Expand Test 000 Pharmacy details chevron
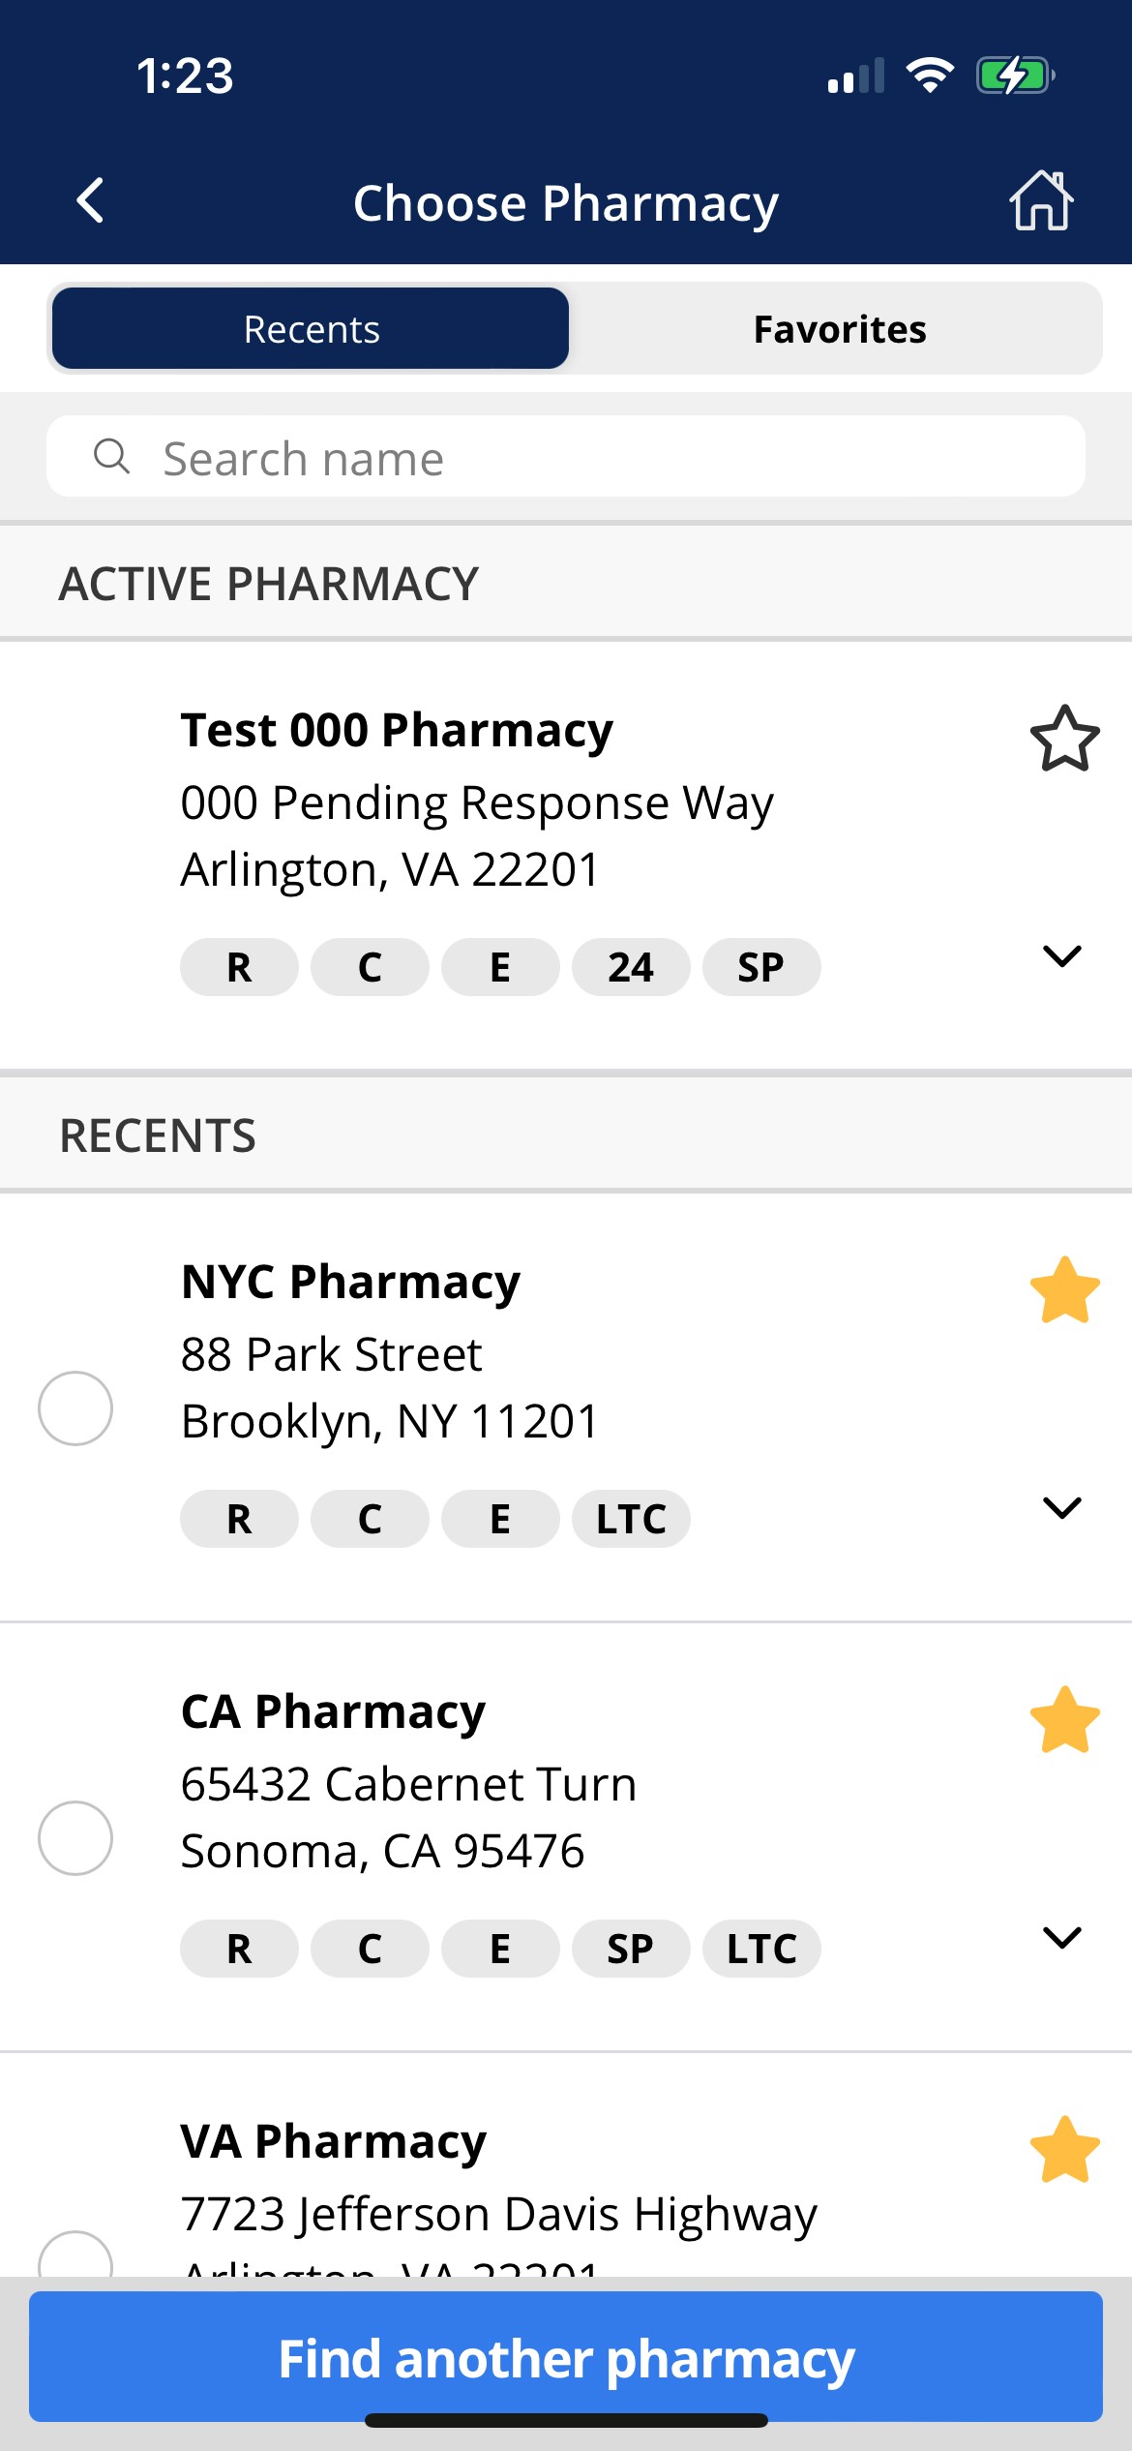The width and height of the screenshot is (1132, 2451). (x=1062, y=956)
